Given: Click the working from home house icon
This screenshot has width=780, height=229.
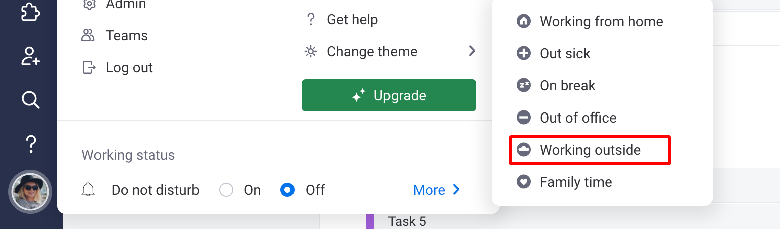Looking at the screenshot, I should (x=524, y=21).
